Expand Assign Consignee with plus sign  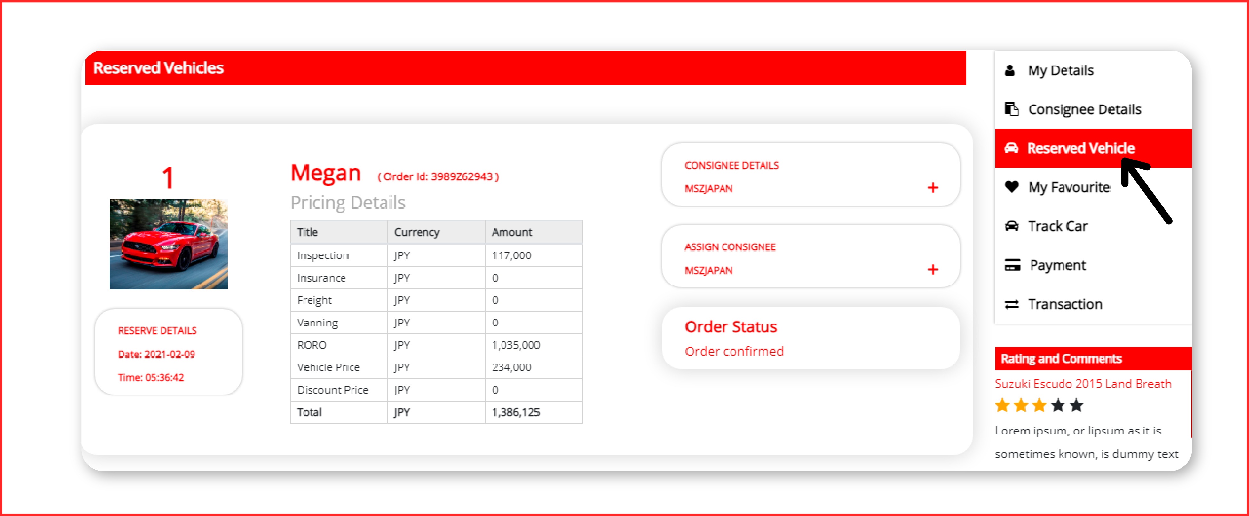(932, 270)
